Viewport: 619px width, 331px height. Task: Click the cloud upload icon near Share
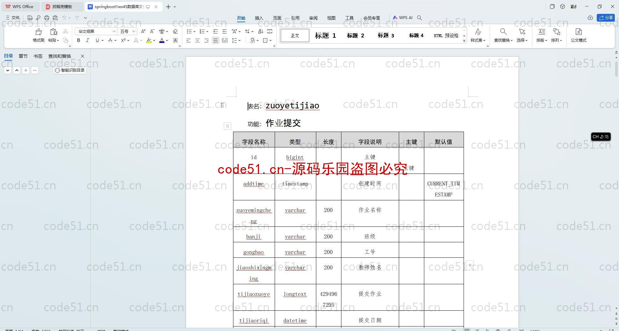click(590, 18)
